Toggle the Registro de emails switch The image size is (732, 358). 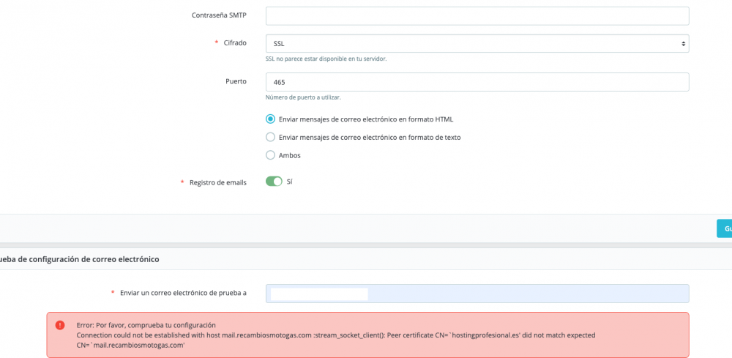pos(274,182)
